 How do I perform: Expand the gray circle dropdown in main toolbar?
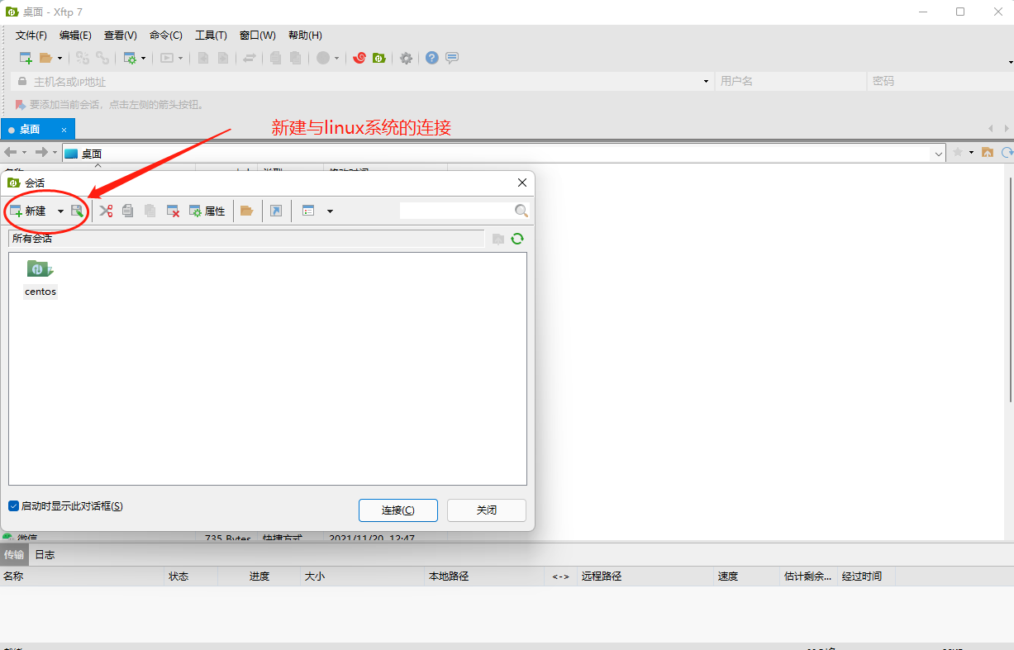coord(336,58)
